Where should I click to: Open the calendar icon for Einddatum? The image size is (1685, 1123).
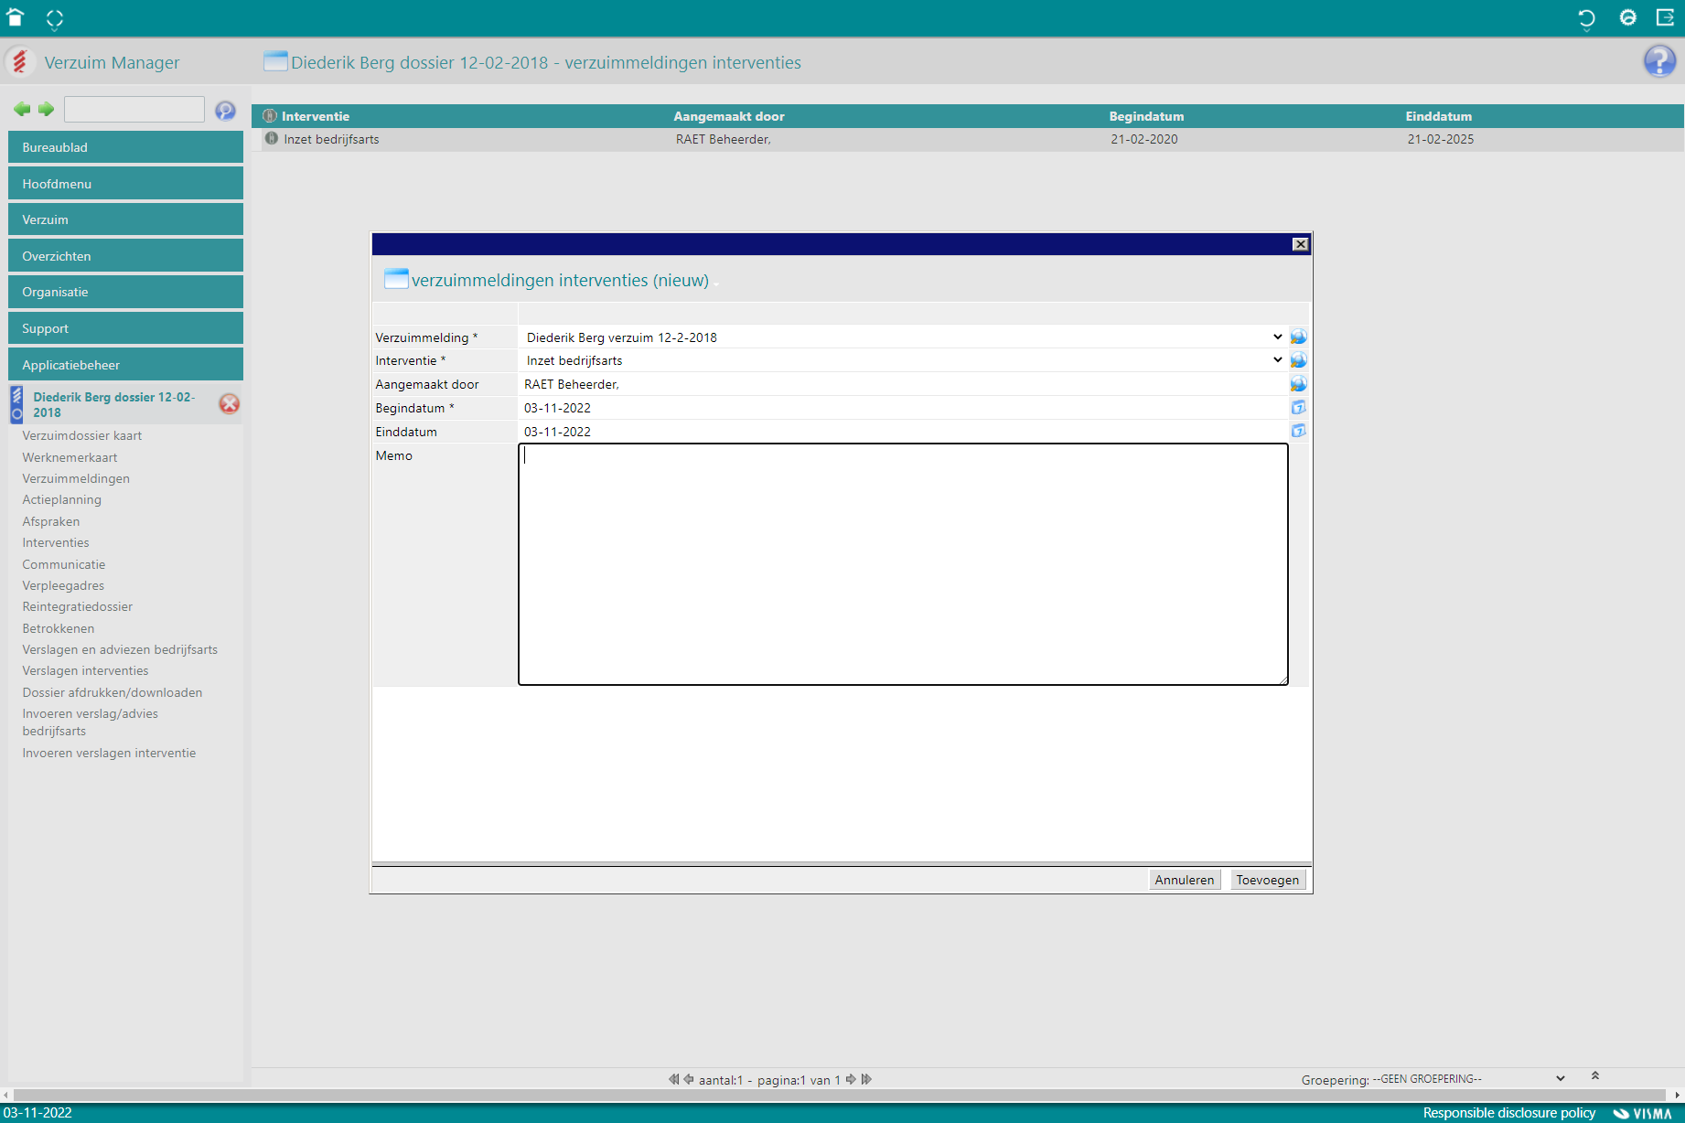[1299, 431]
